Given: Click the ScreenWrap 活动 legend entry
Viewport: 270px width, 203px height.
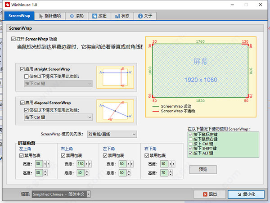Looking at the screenshot, I should (172, 106).
